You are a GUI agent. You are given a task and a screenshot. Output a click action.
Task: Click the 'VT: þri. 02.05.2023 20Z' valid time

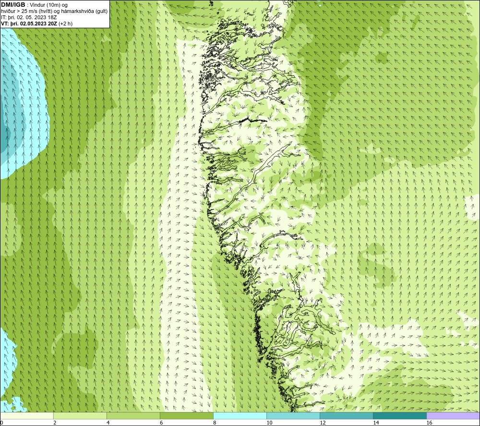tap(29, 24)
